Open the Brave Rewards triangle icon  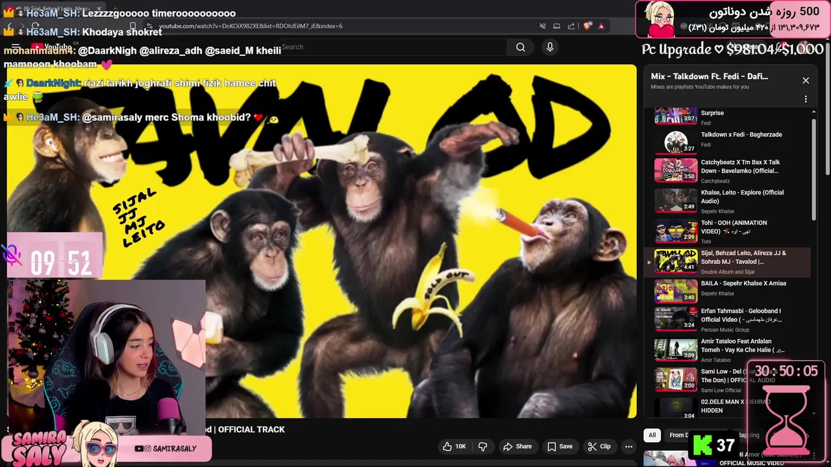point(601,26)
